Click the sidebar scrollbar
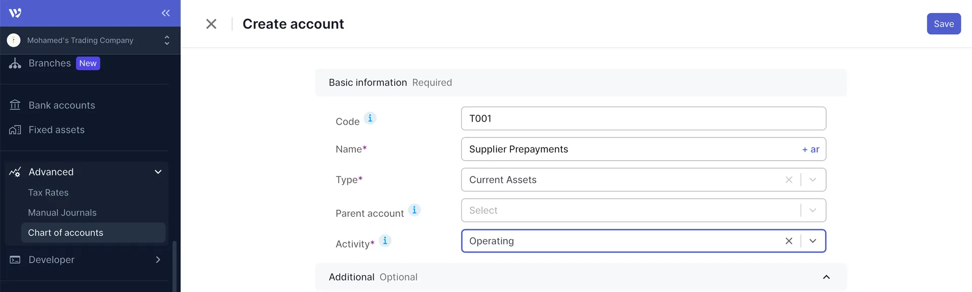The height and width of the screenshot is (292, 972). tap(175, 266)
